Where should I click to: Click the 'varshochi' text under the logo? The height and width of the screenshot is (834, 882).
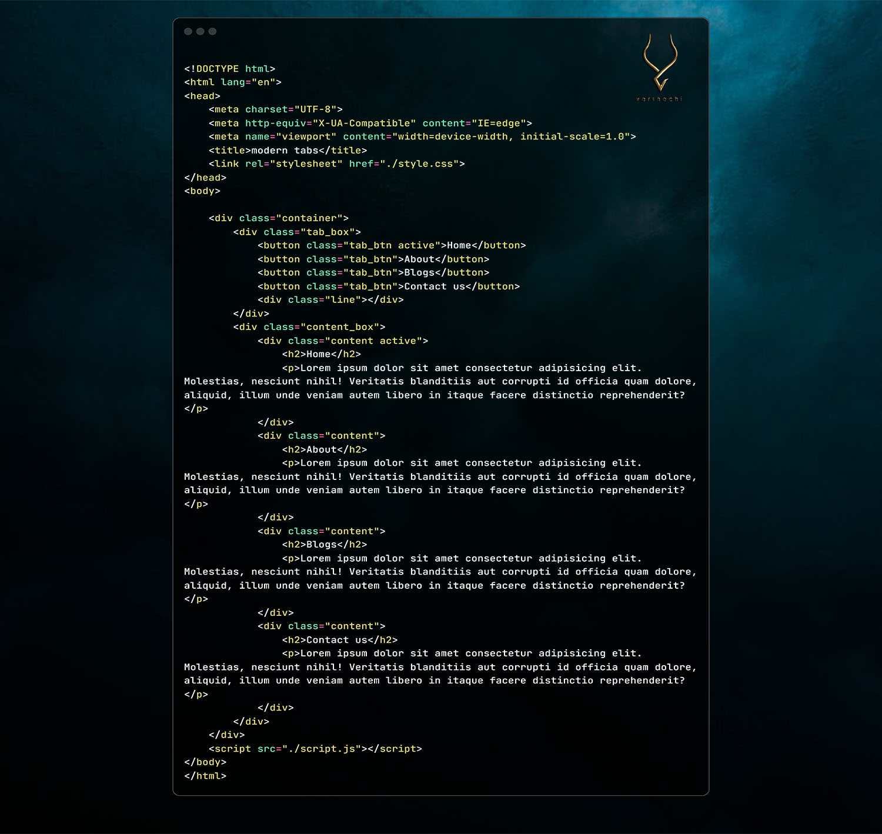pyautogui.click(x=659, y=99)
